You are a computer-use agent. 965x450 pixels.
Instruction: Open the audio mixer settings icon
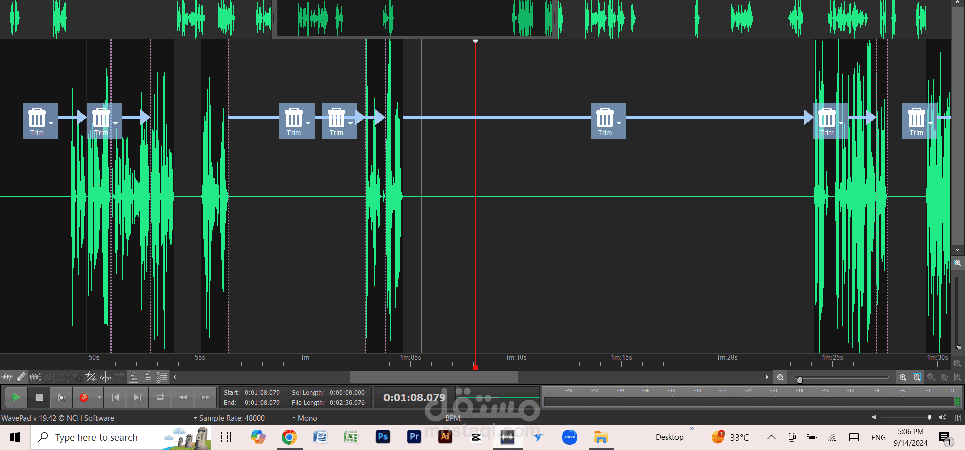click(x=958, y=417)
